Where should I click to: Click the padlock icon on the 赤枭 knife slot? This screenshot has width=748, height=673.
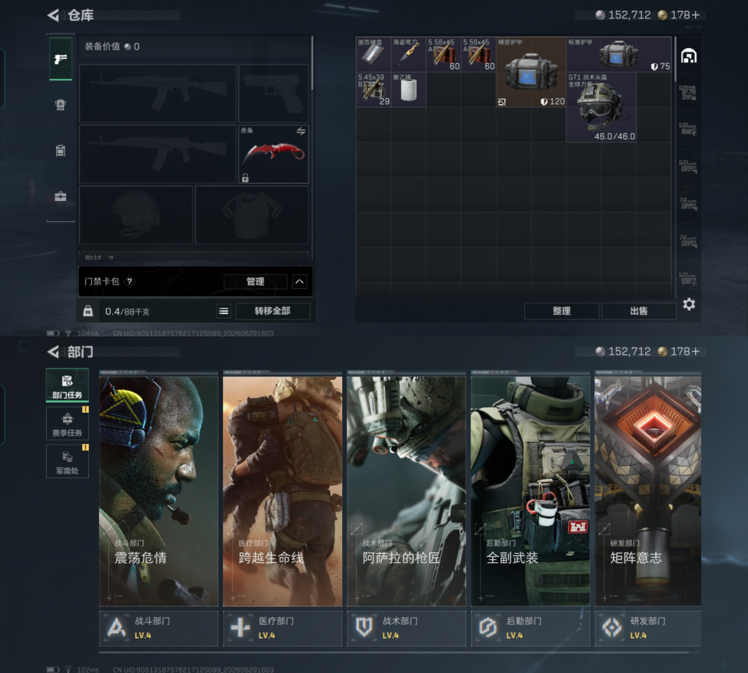coord(245,178)
